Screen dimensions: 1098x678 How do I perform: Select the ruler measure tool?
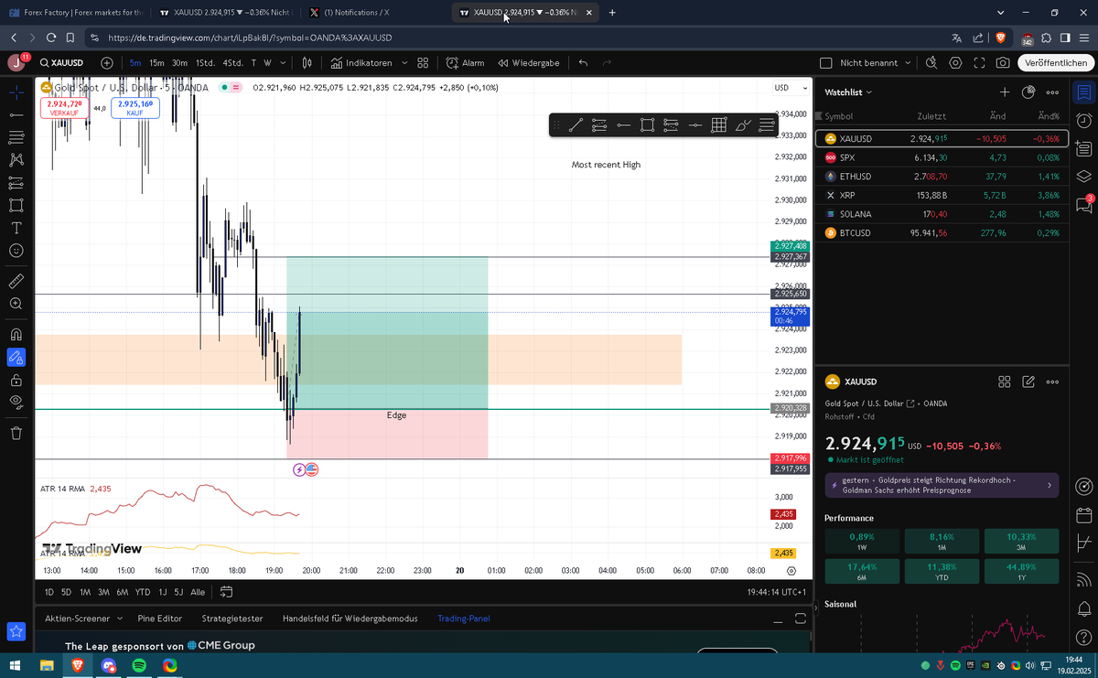coord(16,280)
